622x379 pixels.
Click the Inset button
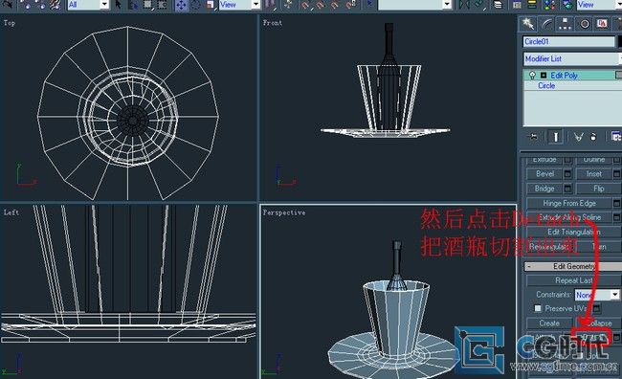(x=593, y=174)
